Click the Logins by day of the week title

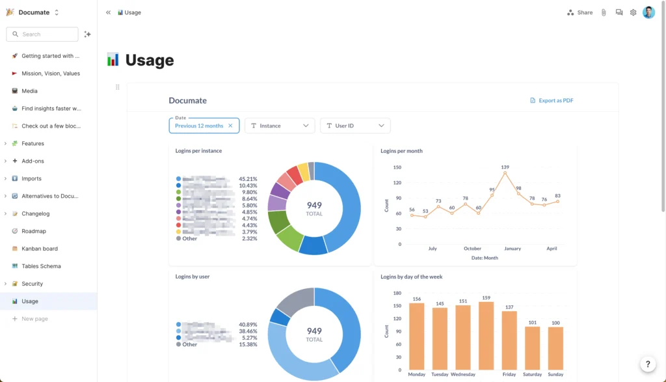[411, 277]
